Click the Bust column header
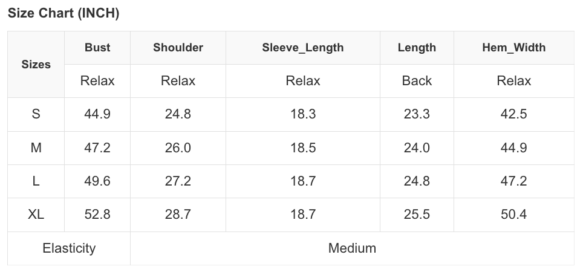 tap(97, 47)
